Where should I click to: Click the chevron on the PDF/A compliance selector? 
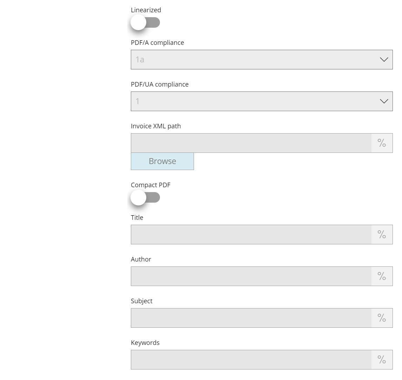pyautogui.click(x=384, y=60)
